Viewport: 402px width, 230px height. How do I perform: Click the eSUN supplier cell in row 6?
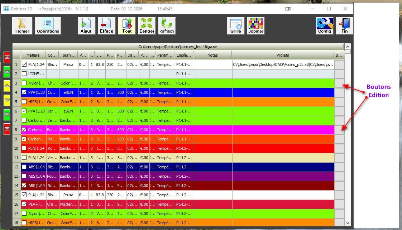[x=68, y=111]
